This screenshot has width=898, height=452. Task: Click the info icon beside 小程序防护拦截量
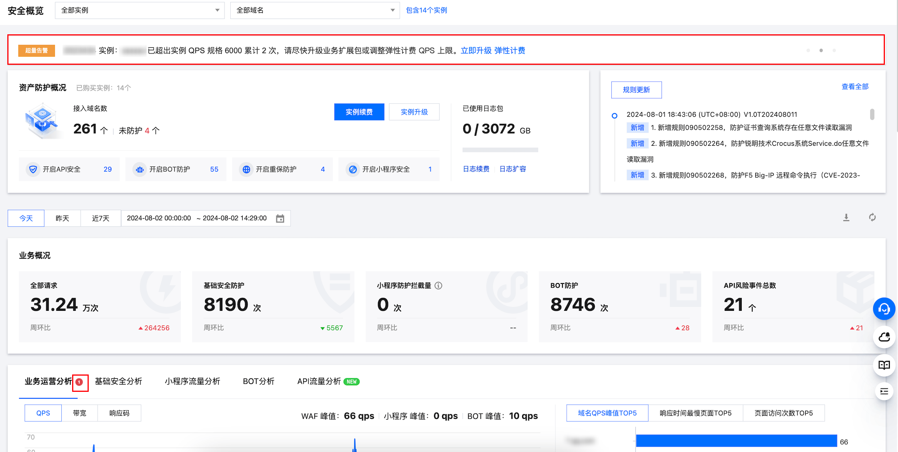(439, 285)
